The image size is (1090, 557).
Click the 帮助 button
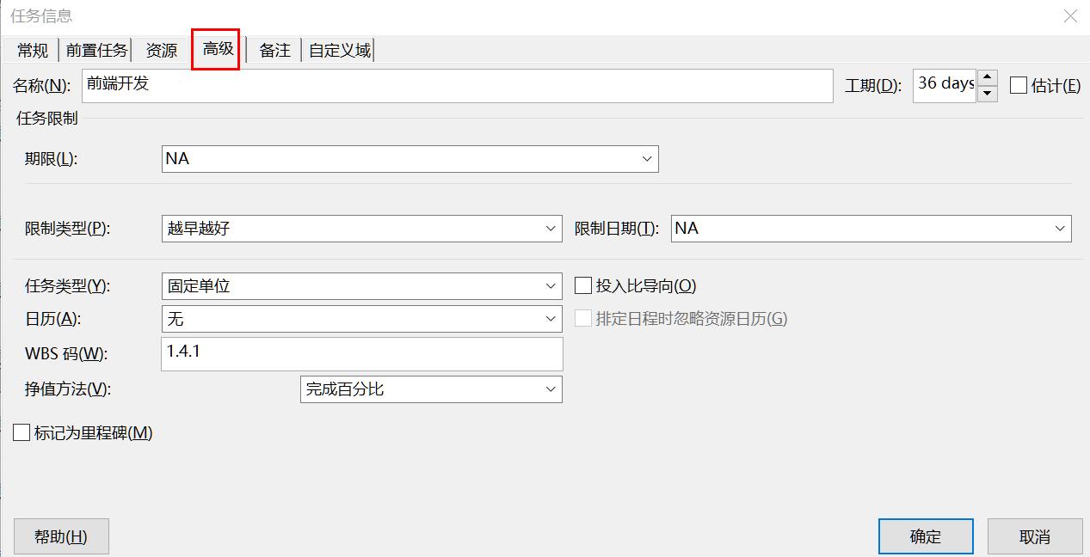[60, 535]
